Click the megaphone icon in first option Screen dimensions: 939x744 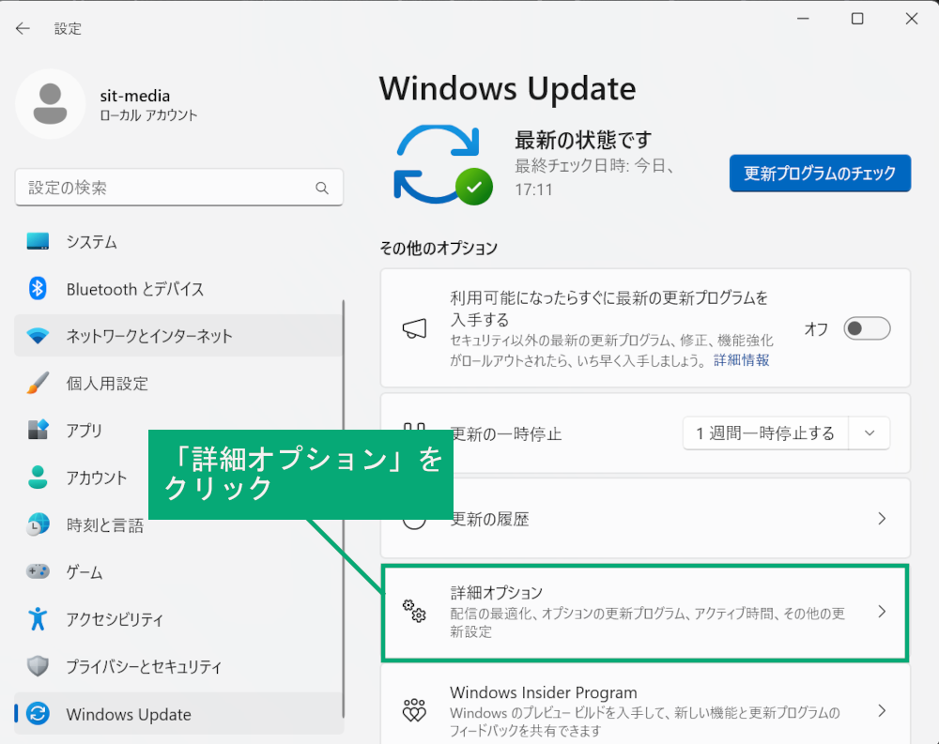[x=414, y=328]
